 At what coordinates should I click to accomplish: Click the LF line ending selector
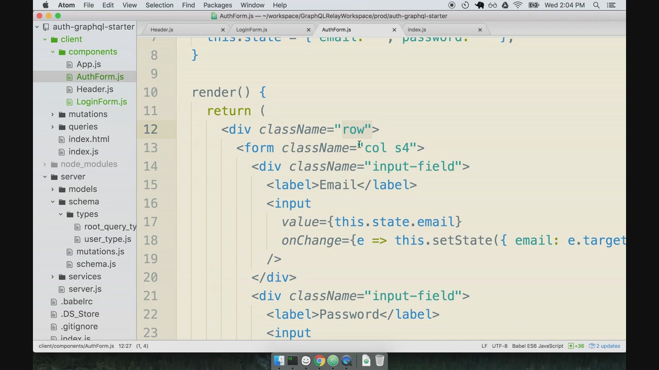click(x=484, y=346)
